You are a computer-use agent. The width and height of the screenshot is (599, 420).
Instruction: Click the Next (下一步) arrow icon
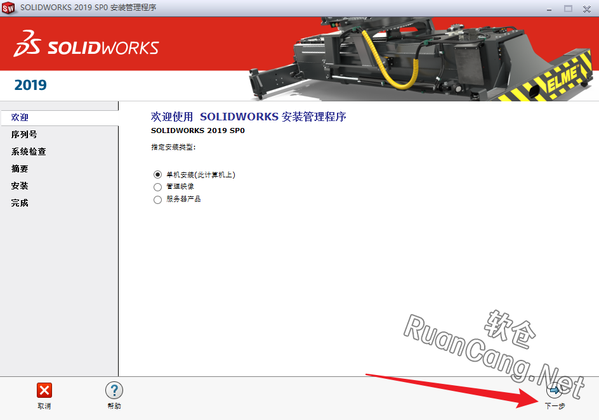(554, 391)
